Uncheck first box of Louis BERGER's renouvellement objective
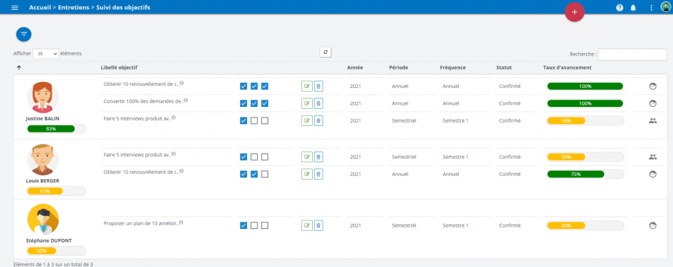 pyautogui.click(x=244, y=174)
